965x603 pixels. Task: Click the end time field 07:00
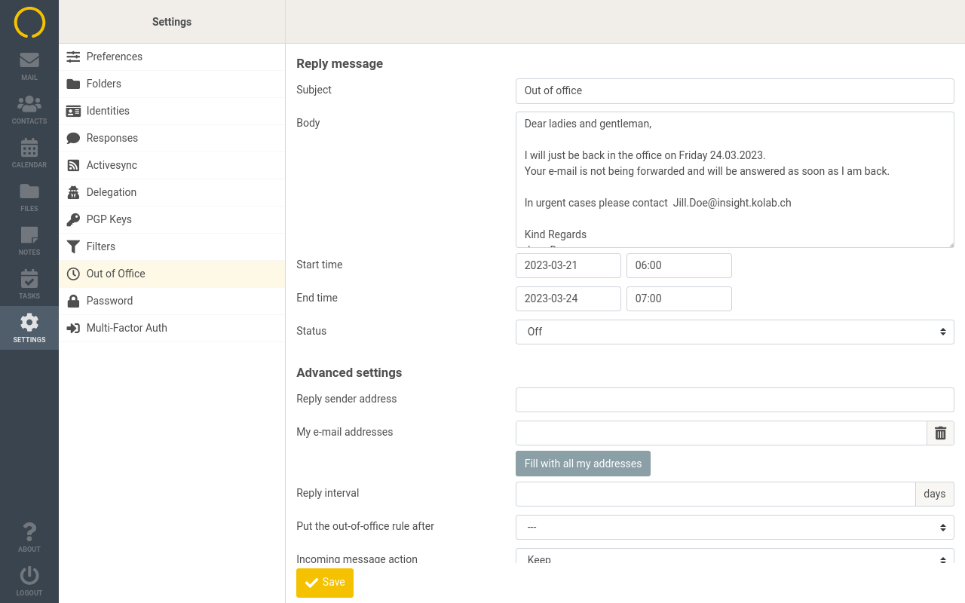point(679,298)
